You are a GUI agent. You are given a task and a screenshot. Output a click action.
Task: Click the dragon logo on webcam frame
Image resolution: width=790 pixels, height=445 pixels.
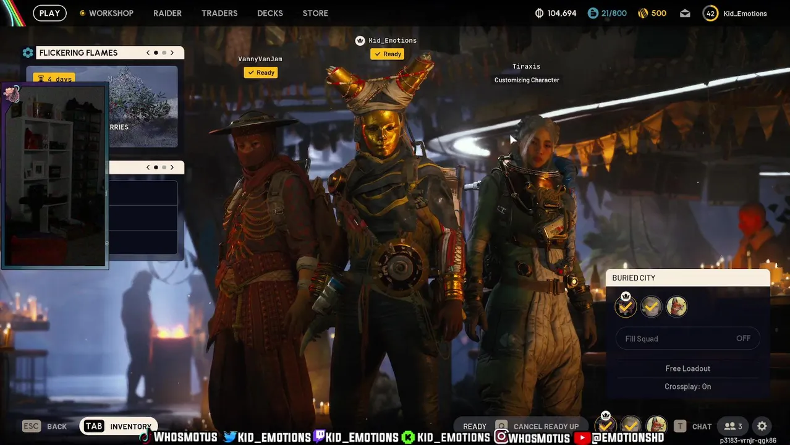pyautogui.click(x=12, y=94)
